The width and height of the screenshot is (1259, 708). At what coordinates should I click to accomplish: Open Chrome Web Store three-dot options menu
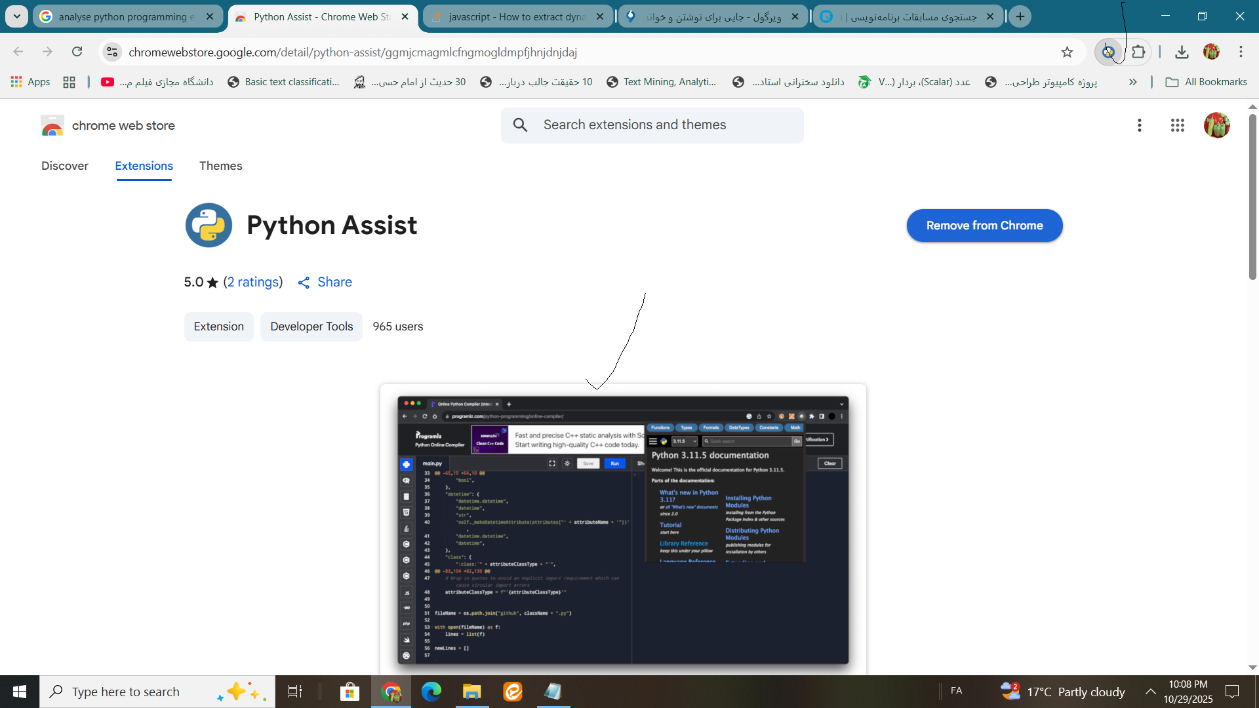click(1139, 125)
